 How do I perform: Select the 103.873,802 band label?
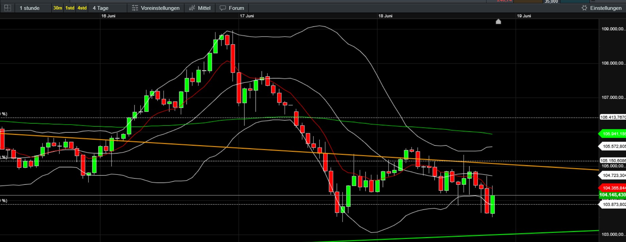(613, 204)
